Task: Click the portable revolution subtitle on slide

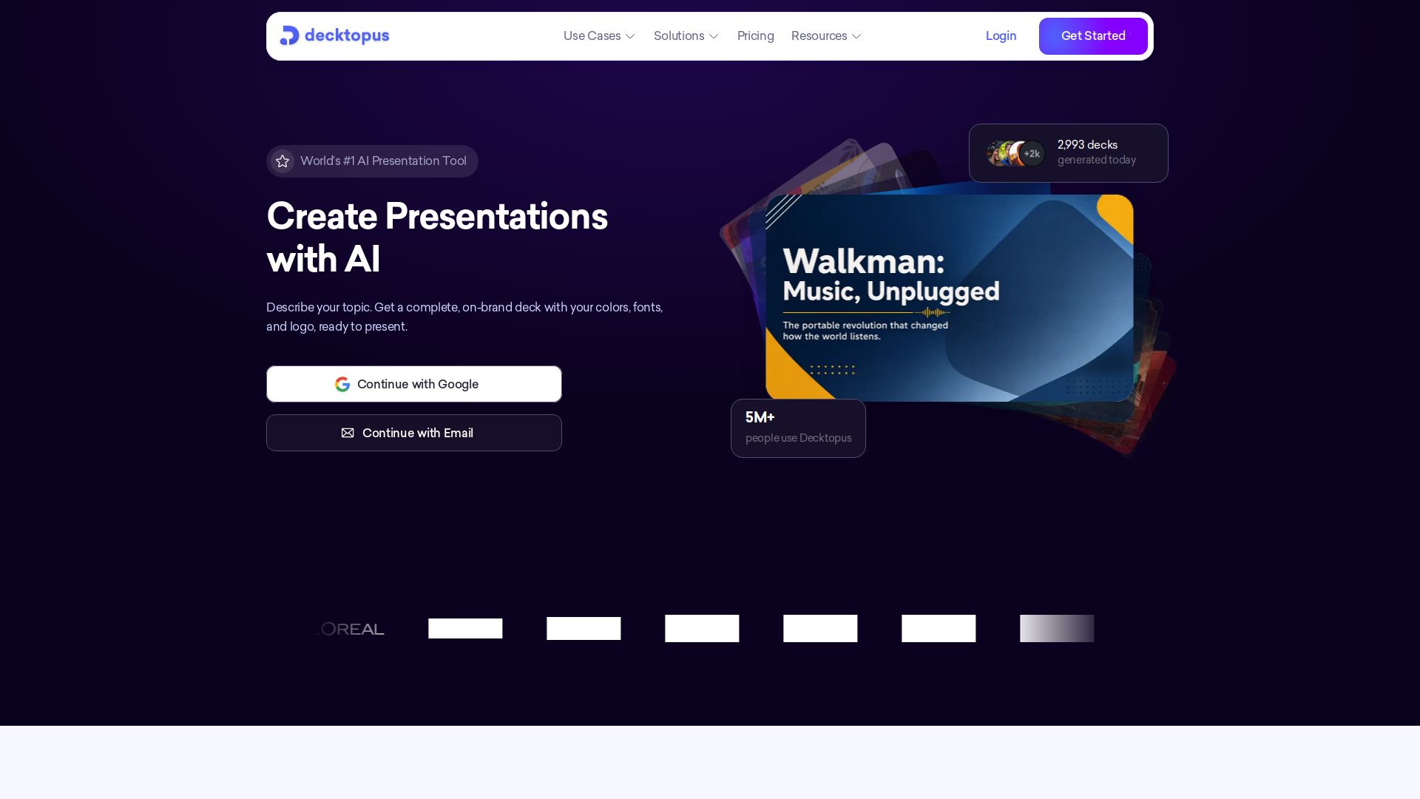Action: 865,331
